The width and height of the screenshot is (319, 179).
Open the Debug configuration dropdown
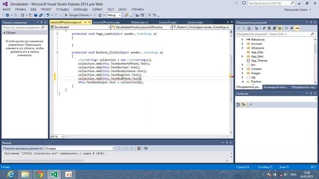click(114, 15)
